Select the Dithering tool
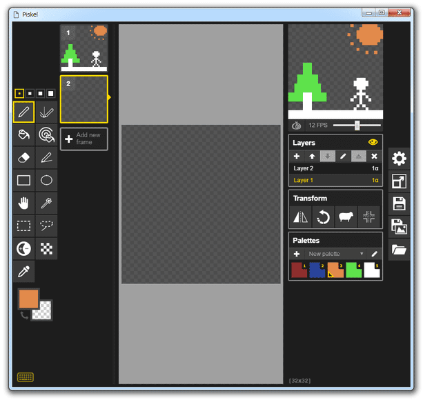The width and height of the screenshot is (423, 400). pyautogui.click(x=46, y=248)
